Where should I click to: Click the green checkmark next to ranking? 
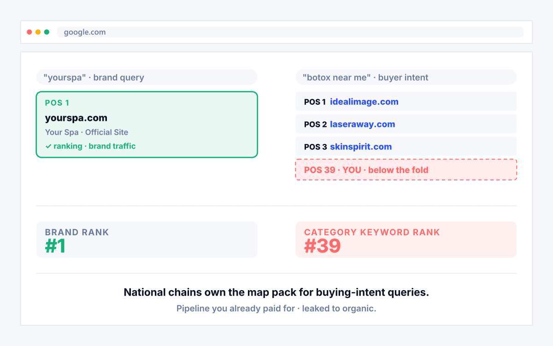pos(48,146)
